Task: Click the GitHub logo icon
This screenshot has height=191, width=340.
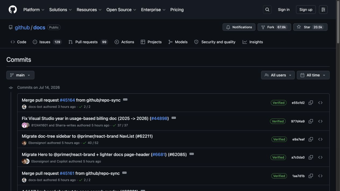Action: [13, 10]
